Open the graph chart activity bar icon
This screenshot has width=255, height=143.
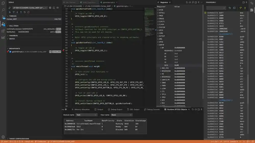pyautogui.click(x=3, y=38)
